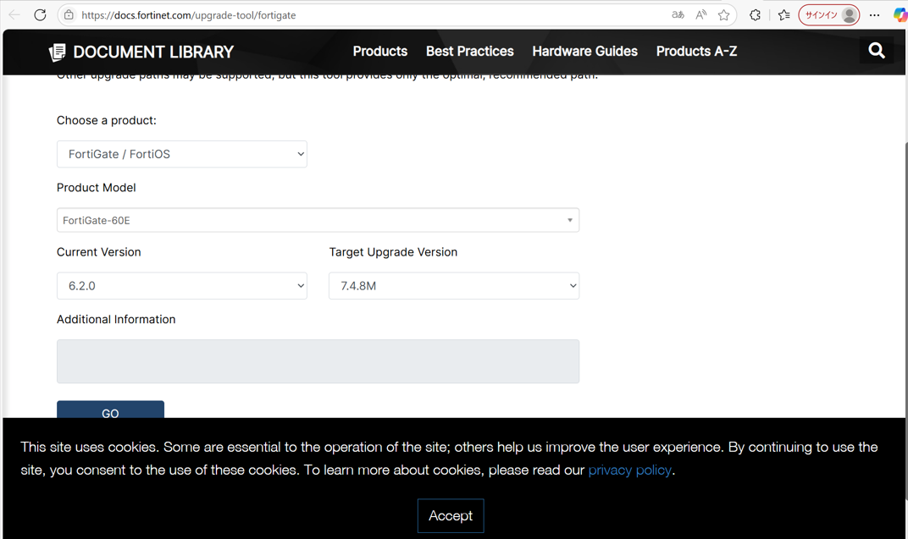Open the Best Practices menu

tap(469, 52)
